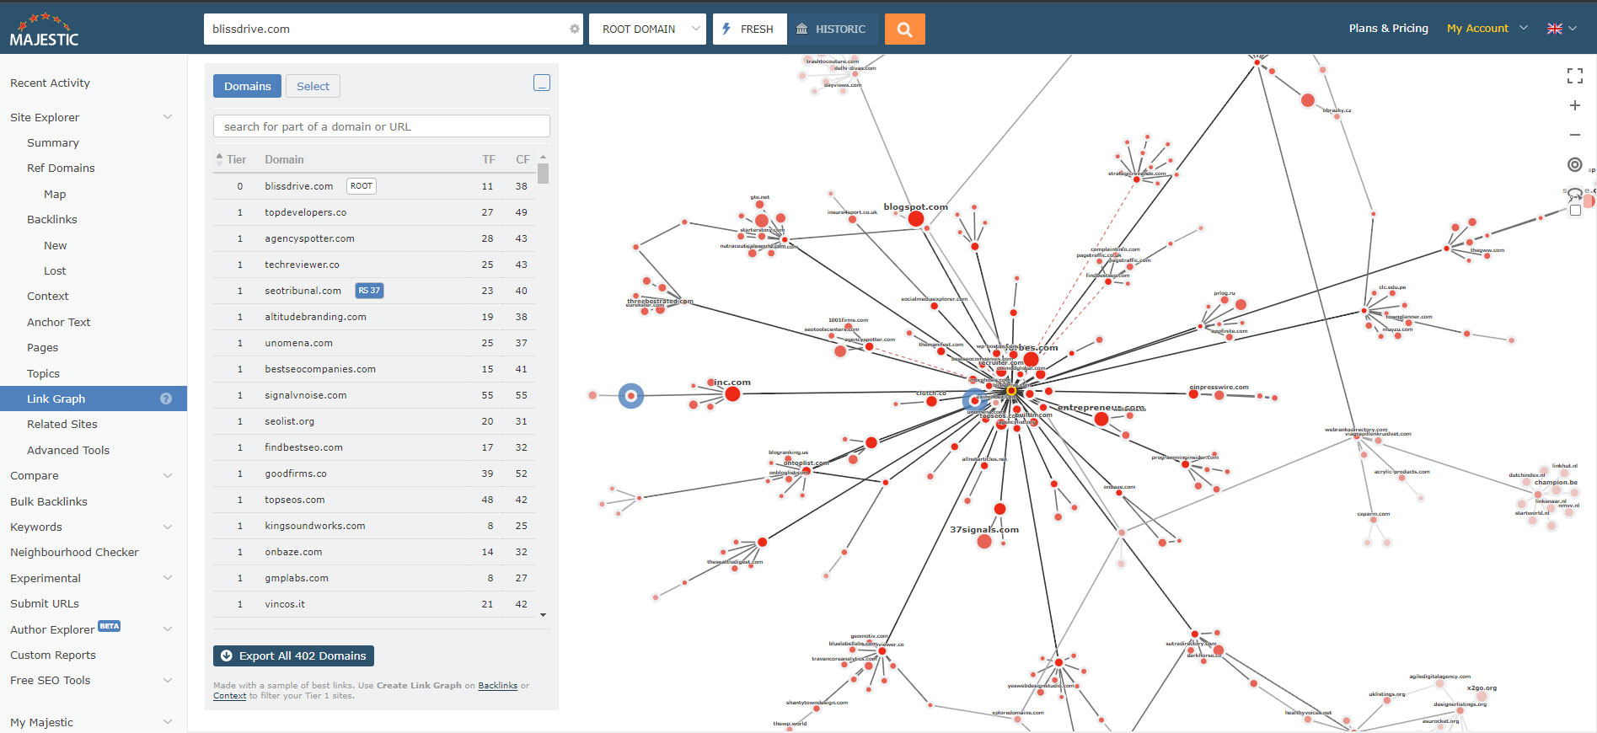Click the RS 37 badge on seotribunal.com
The image size is (1597, 733).
click(x=369, y=291)
